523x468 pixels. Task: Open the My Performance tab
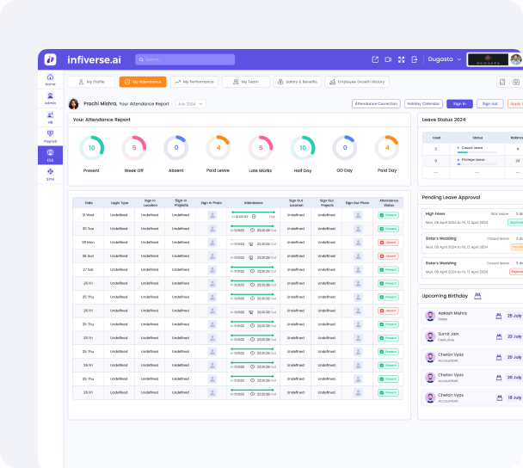[x=194, y=82]
